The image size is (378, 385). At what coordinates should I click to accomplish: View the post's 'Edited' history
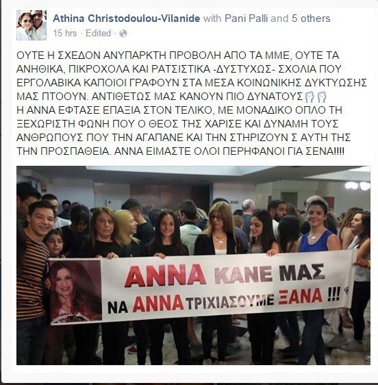click(x=98, y=33)
